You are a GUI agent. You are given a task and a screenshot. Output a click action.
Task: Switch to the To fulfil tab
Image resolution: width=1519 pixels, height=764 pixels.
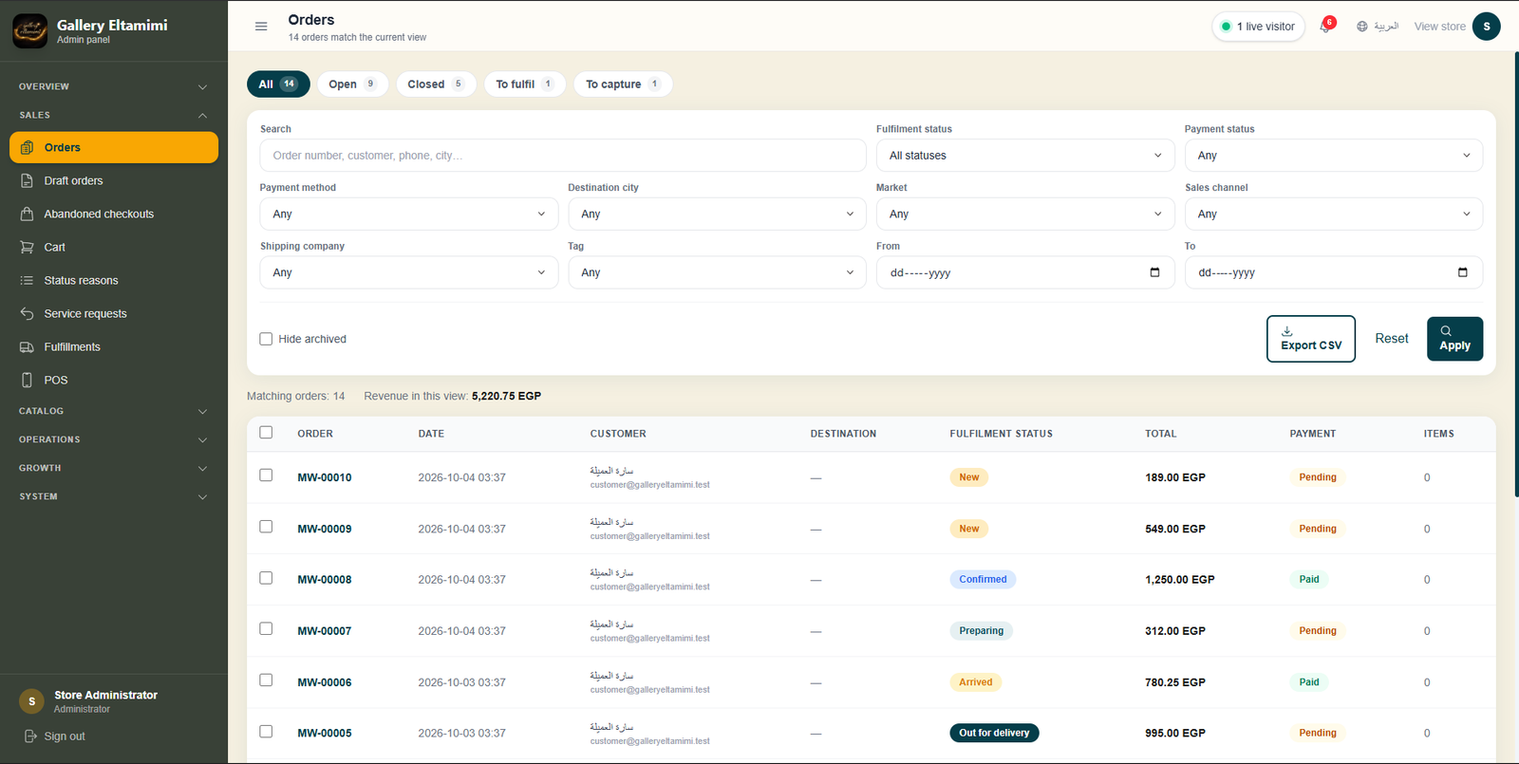pyautogui.click(x=525, y=84)
